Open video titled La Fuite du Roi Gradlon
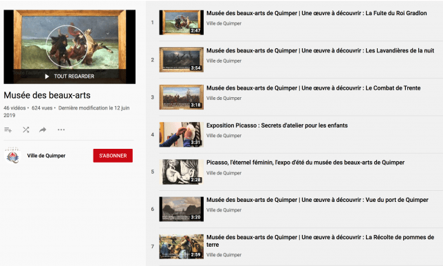This screenshot has height=266, width=443. pos(316,13)
